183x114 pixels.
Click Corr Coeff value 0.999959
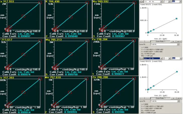pyautogui.click(x=70, y=112)
